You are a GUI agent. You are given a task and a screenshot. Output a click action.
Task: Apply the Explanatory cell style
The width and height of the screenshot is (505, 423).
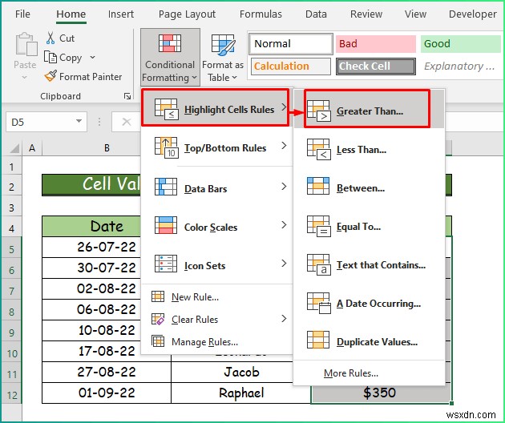click(461, 66)
